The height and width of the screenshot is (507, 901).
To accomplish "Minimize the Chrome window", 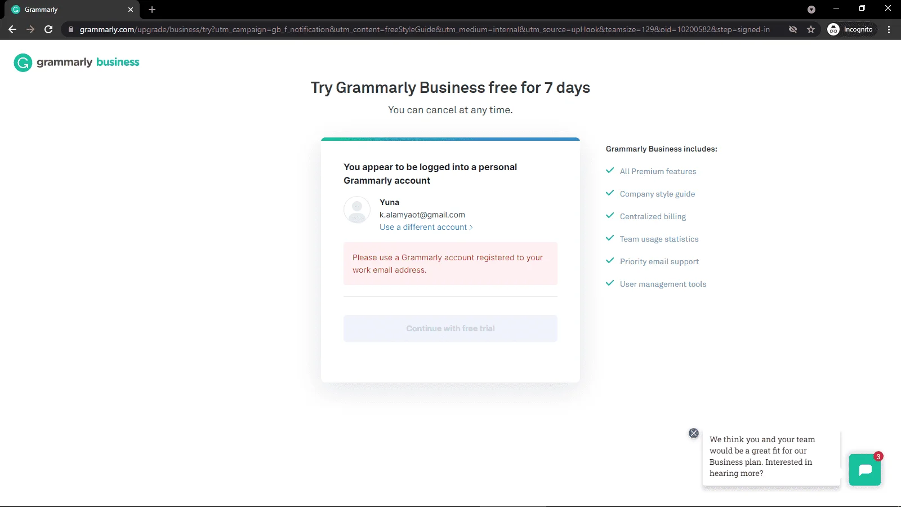I will [836, 8].
